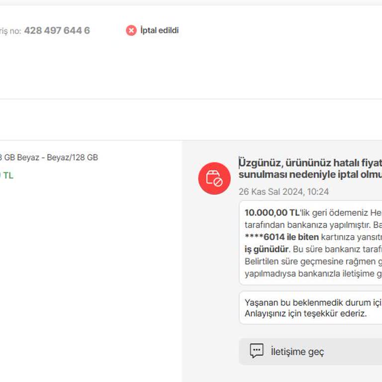The width and height of the screenshot is (382, 382).
Task: Open the İletişime geç contact button
Action: [310, 351]
